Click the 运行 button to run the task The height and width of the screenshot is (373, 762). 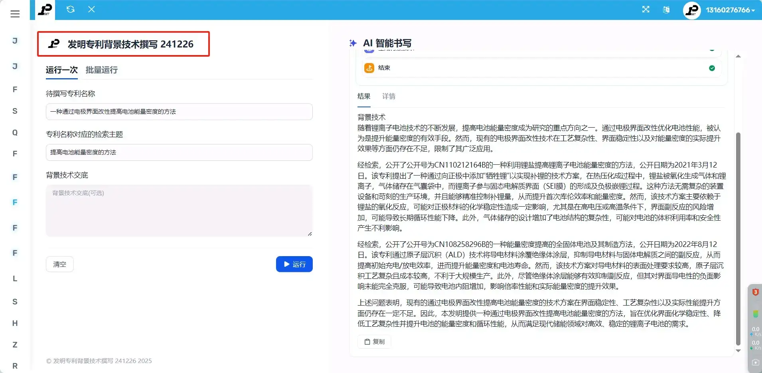294,264
